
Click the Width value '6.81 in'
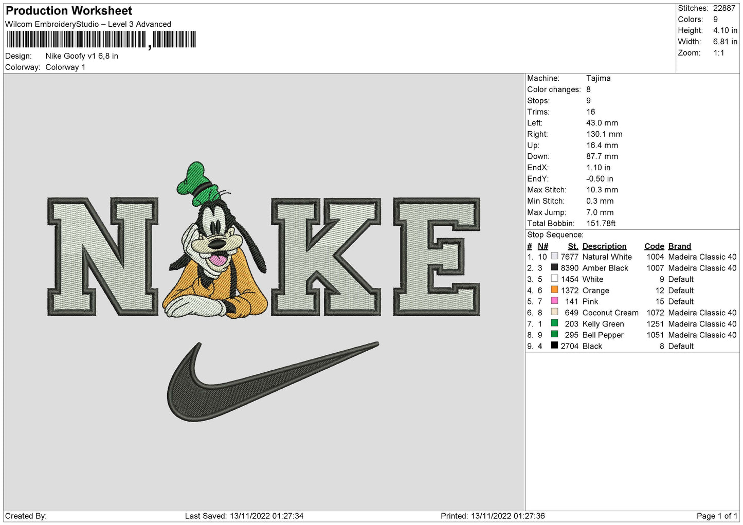click(725, 42)
